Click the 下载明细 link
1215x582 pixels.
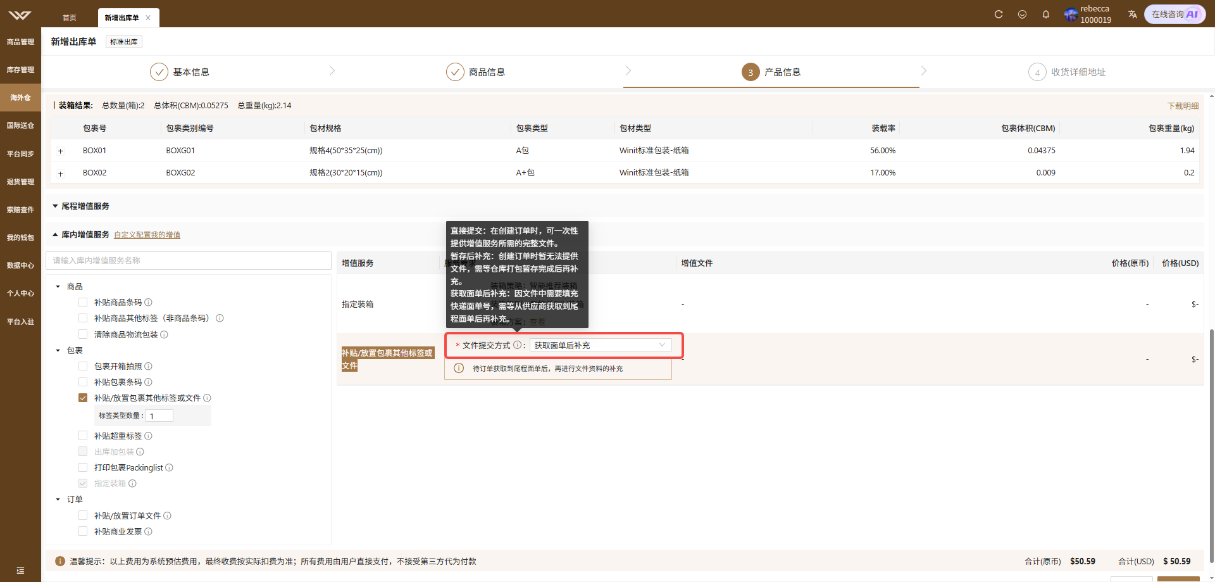pyautogui.click(x=1183, y=106)
